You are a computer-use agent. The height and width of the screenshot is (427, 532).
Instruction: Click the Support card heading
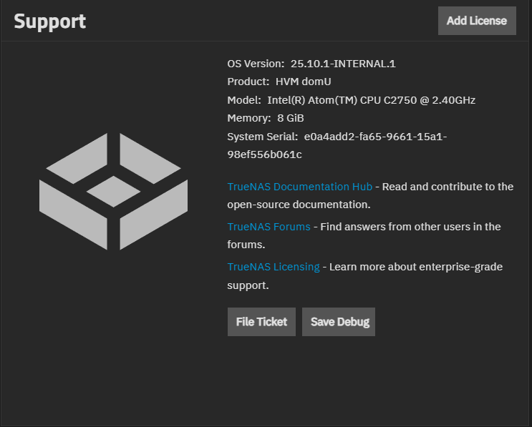(50, 21)
